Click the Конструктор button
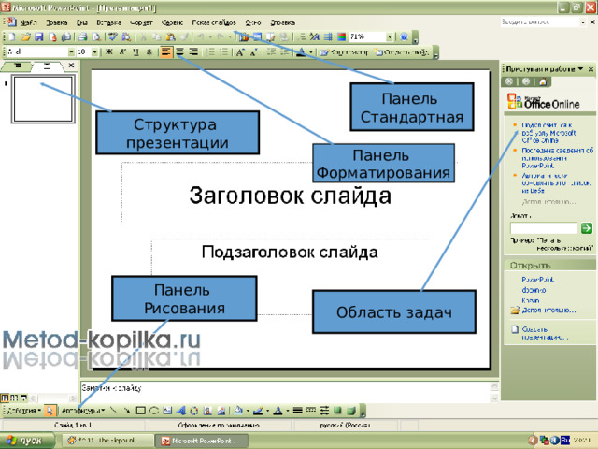This screenshot has width=598, height=449. coord(345,52)
